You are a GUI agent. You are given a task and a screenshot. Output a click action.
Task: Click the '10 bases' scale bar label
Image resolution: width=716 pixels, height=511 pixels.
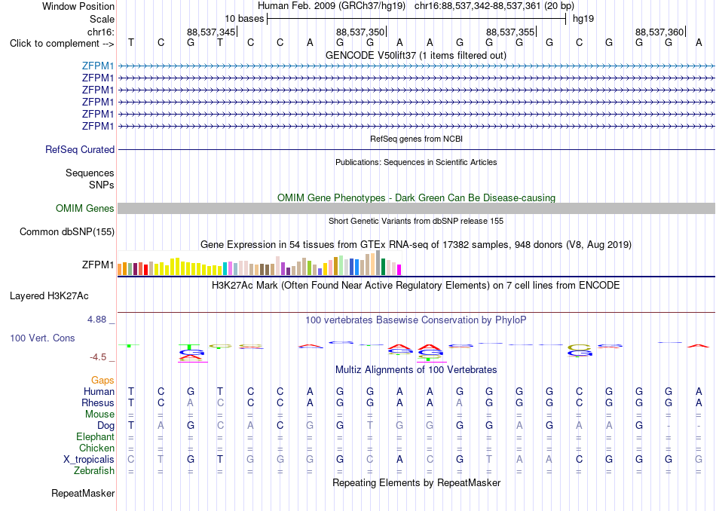point(244,19)
